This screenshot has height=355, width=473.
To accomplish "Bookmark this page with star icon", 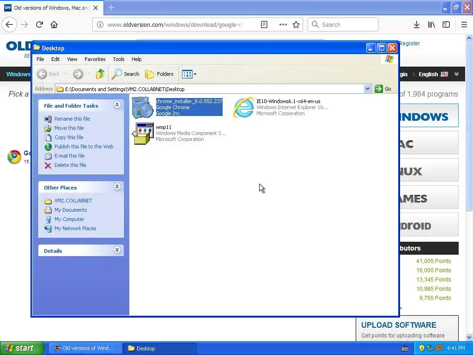I will (296, 24).
